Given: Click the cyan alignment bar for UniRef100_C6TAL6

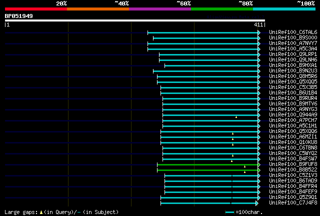Looking at the screenshot, I should point(203,32).
